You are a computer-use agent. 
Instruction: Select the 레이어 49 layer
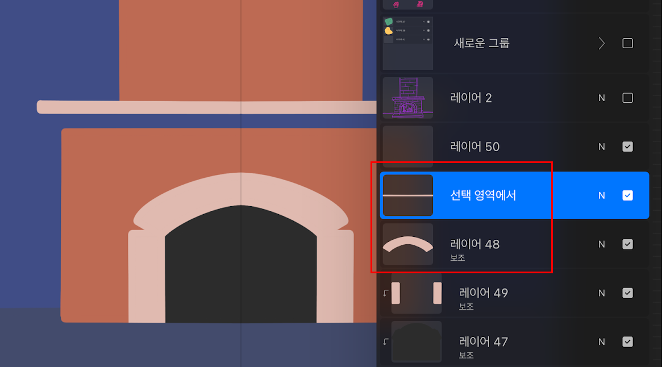click(500, 293)
